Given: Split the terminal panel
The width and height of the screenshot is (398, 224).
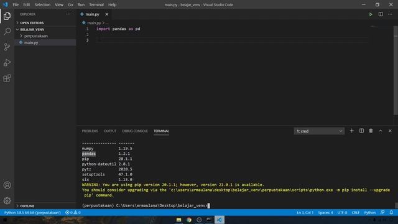Looking at the screenshot, I should coord(361,131).
